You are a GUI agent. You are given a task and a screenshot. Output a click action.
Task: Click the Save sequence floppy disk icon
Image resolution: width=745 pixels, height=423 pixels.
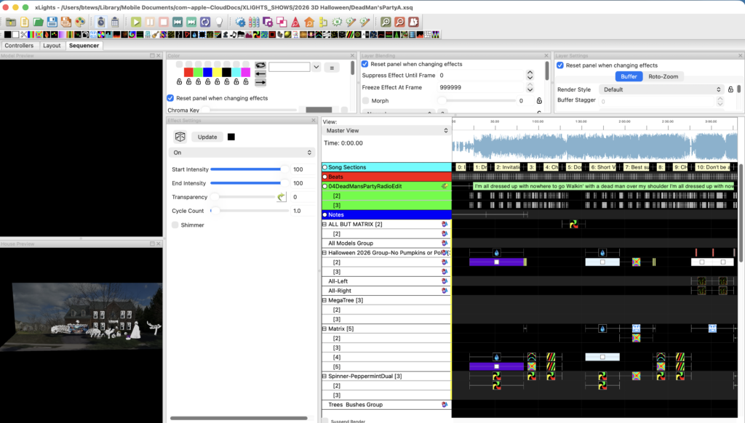pyautogui.click(x=52, y=22)
